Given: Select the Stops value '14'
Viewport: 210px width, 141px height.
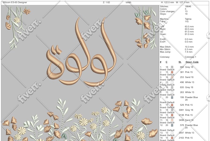Looking at the screenshot, I should tap(186, 14).
